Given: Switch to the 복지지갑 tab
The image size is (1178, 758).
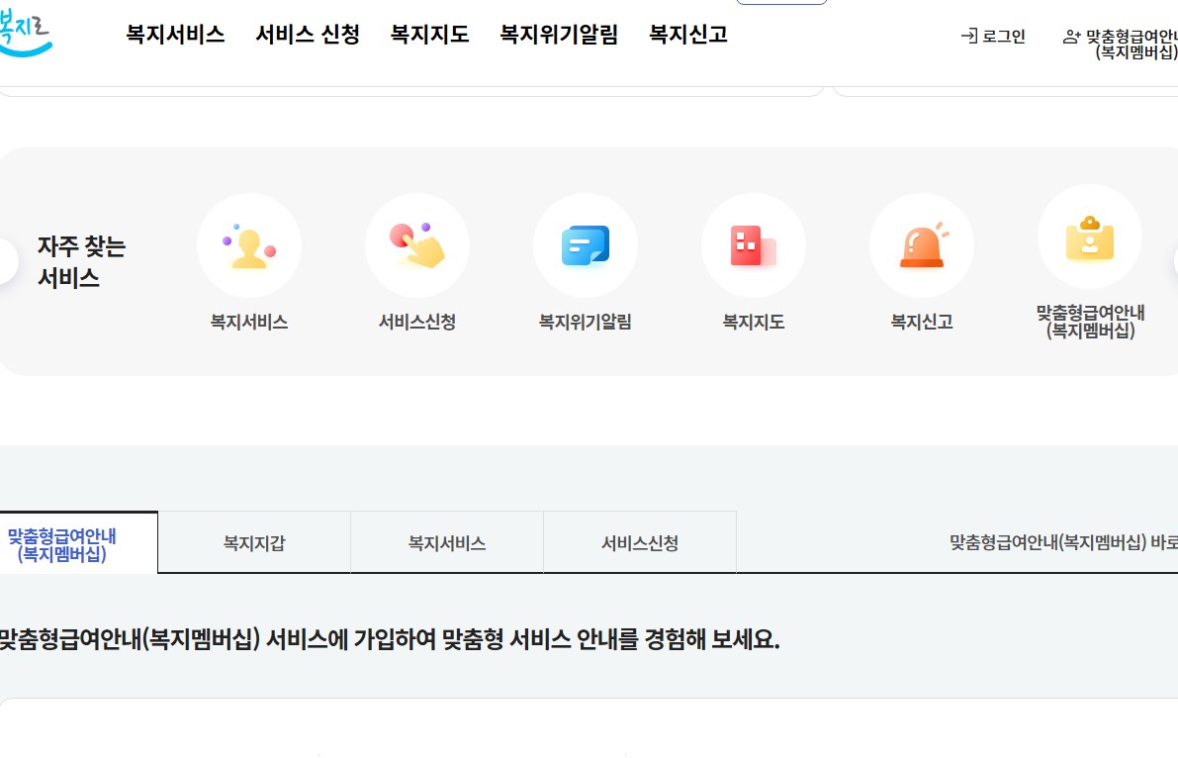Looking at the screenshot, I should coord(253,541).
